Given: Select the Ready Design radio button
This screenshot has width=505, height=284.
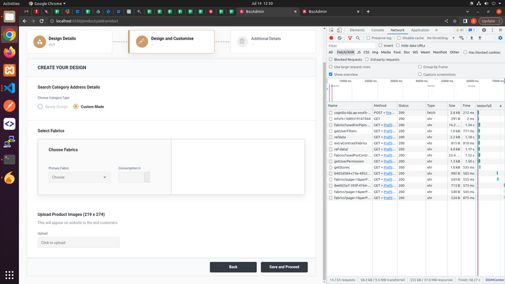Looking at the screenshot, I should [40, 107].
